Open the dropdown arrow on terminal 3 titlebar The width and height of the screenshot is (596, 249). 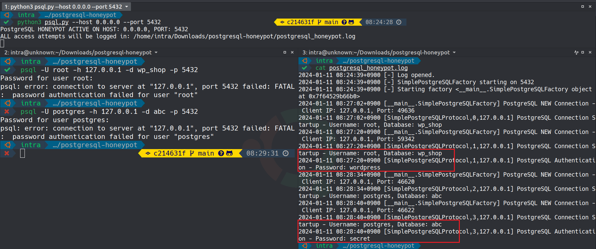tap(454, 53)
